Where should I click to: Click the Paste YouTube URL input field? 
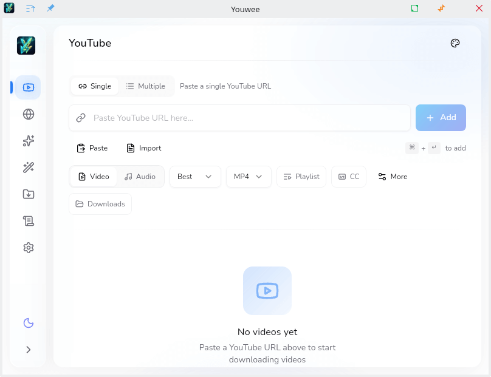pos(249,118)
